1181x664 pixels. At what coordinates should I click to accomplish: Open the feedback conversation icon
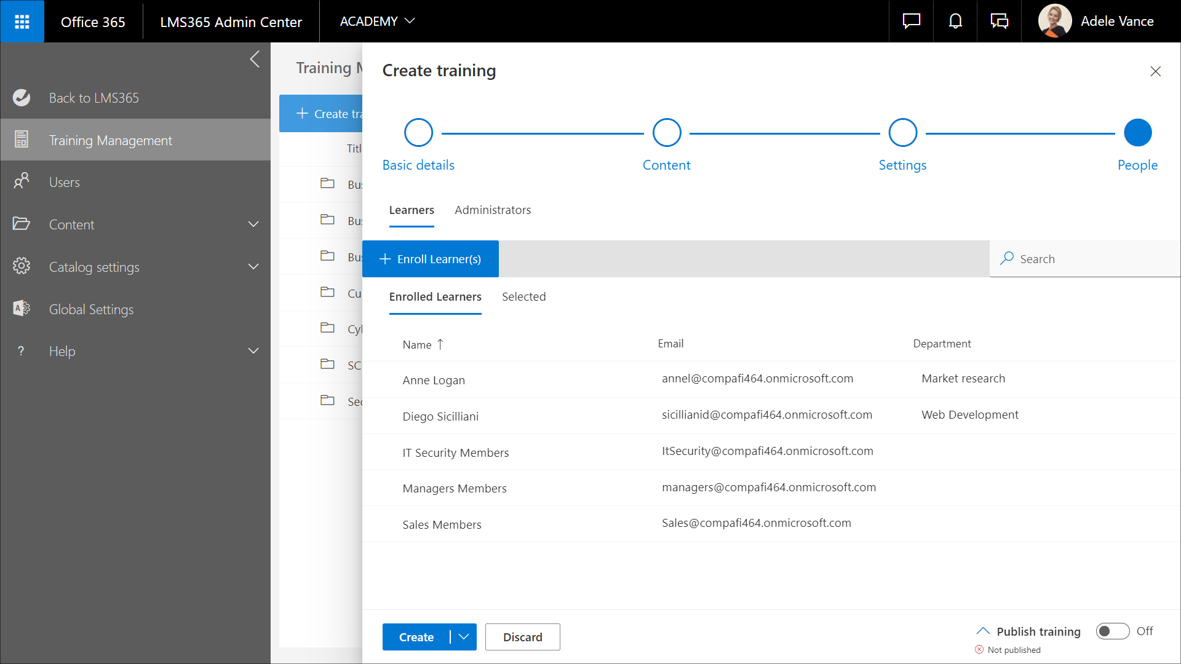pyautogui.click(x=999, y=22)
